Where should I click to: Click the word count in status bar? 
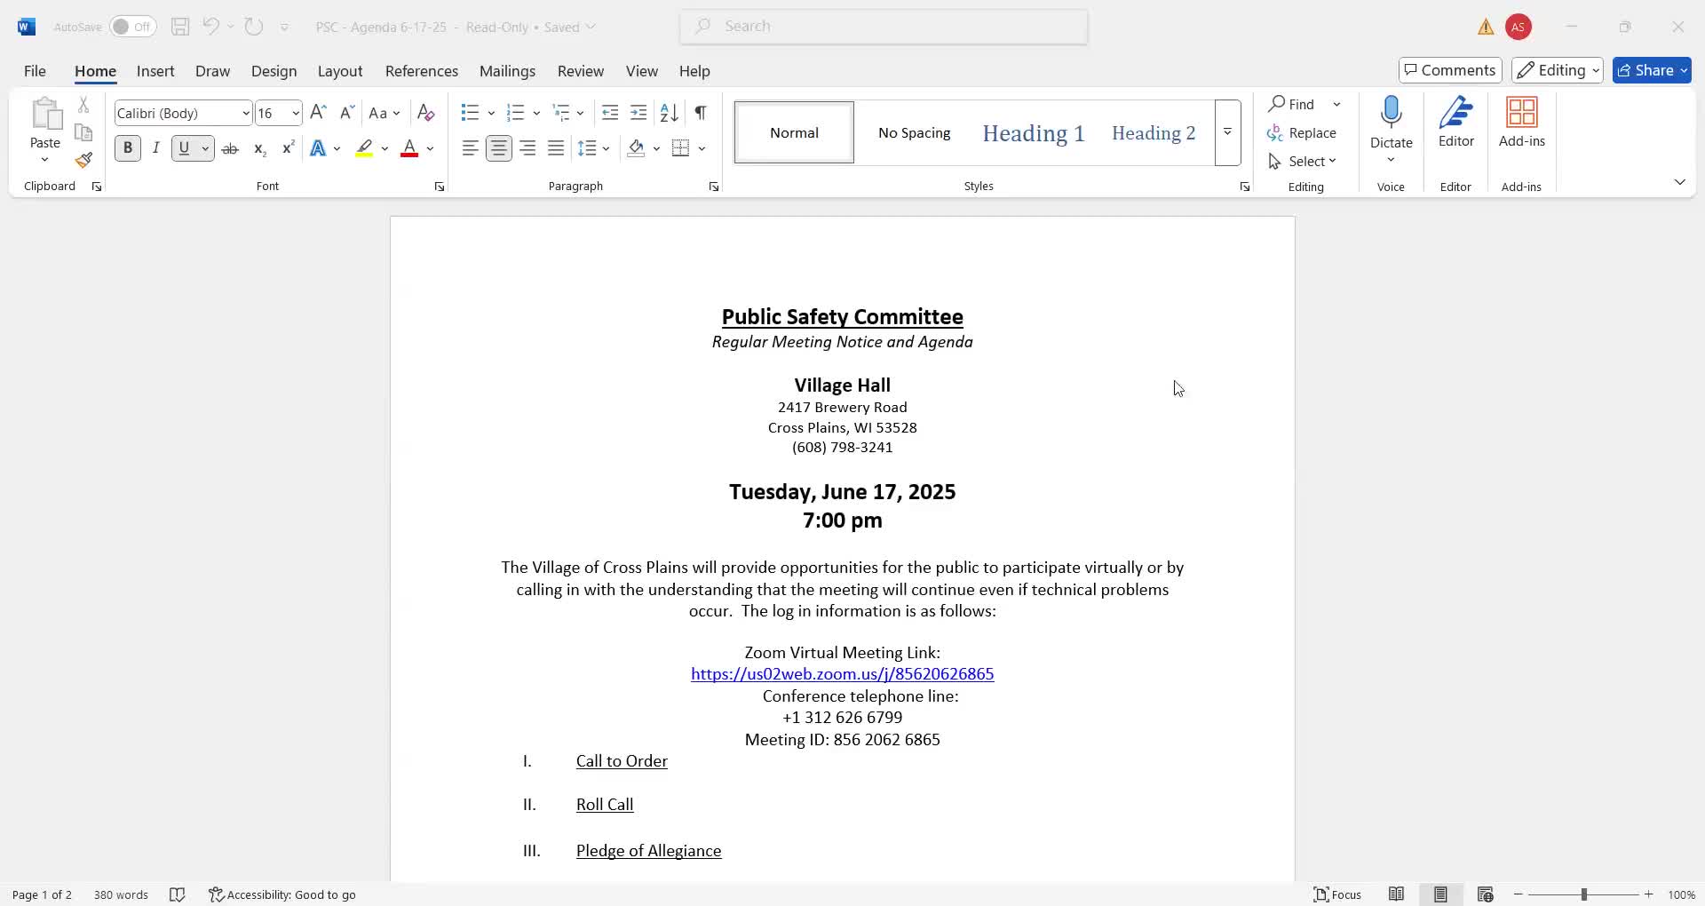pos(121,894)
